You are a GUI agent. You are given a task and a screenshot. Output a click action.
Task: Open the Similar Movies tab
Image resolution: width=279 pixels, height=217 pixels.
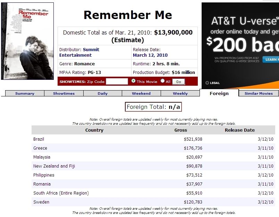pos(259,93)
